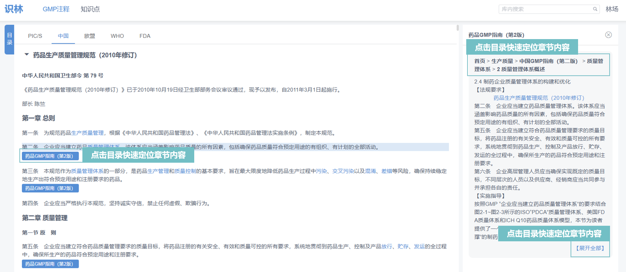The width and height of the screenshot is (626, 272).
Task: Click the 库内搜索 search field
Action: [x=545, y=9]
